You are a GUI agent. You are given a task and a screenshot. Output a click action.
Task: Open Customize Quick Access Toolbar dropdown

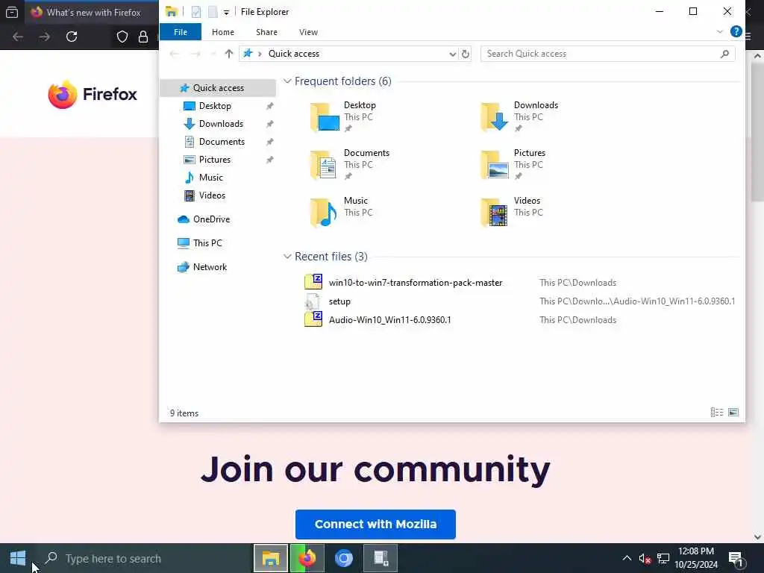click(226, 12)
